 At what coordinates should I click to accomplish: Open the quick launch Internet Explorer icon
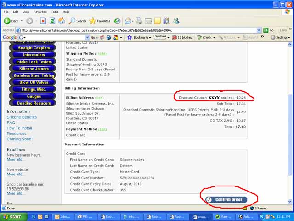(x=34, y=217)
